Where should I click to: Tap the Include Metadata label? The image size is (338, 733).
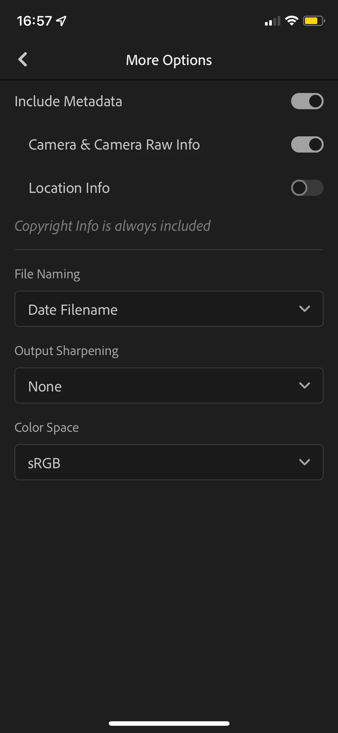69,101
